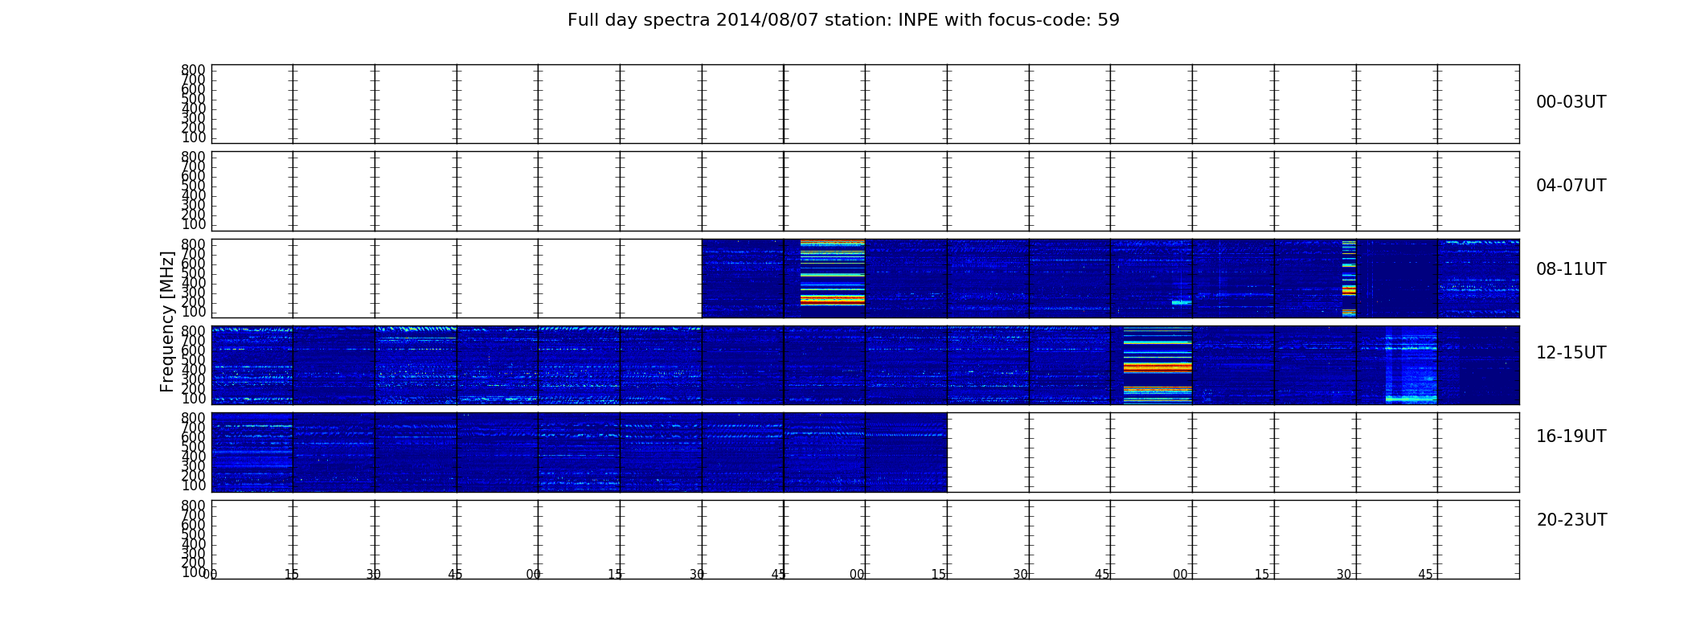
Task: Select the 00-03UT row label
Action: click(1571, 102)
